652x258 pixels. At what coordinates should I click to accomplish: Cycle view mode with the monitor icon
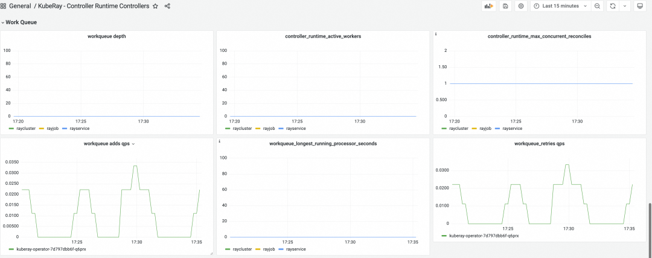click(x=640, y=6)
